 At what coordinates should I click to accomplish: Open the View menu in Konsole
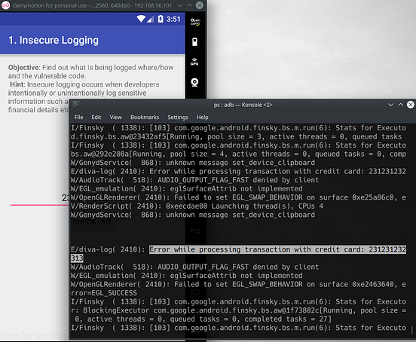tap(115, 118)
